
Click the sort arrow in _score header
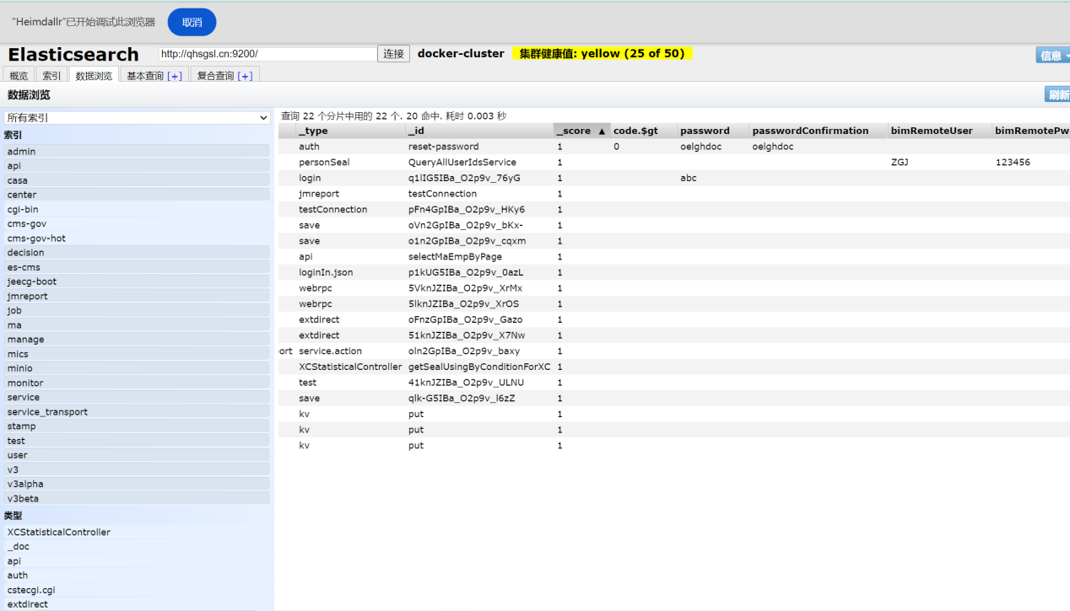(602, 131)
